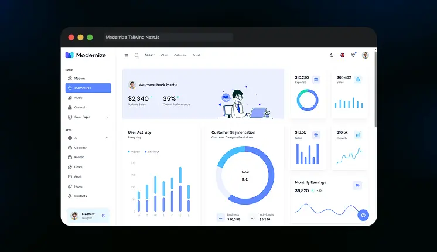
Task: Click the logout power icon beside Mathew
Action: [x=104, y=216]
